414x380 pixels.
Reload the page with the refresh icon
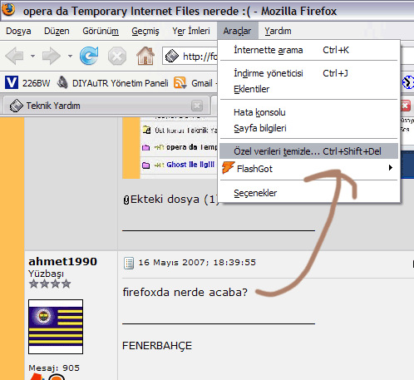coord(89,56)
